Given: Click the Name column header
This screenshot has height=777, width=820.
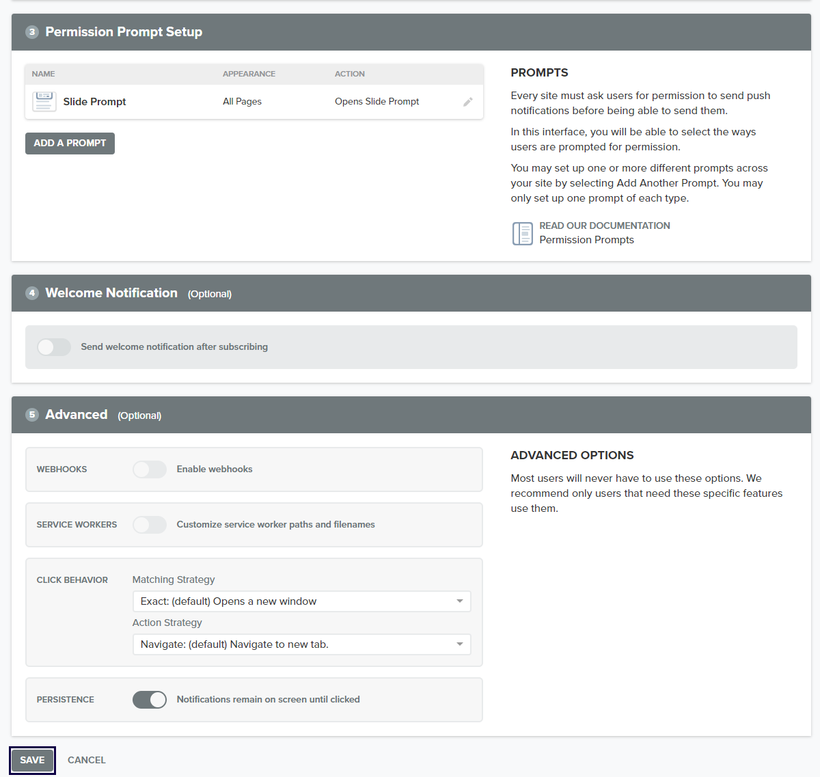Looking at the screenshot, I should pyautogui.click(x=43, y=74).
